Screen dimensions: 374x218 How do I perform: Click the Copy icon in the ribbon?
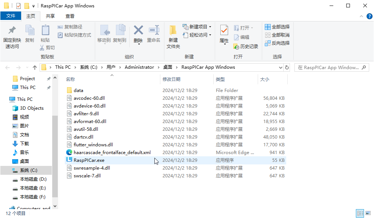point(30,30)
